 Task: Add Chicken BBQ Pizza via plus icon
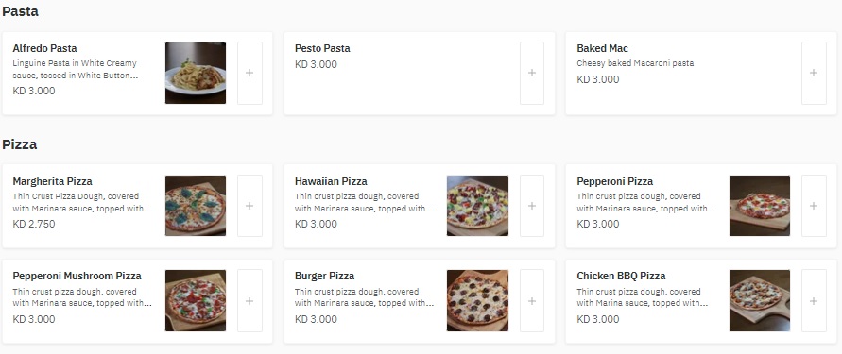[x=814, y=301]
